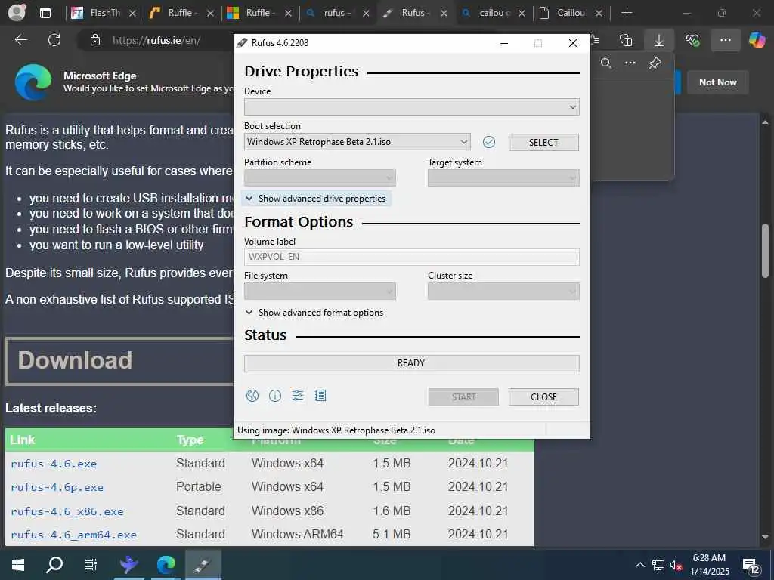The height and width of the screenshot is (580, 774).
Task: Open Cluster size dropdown
Action: [503, 292]
